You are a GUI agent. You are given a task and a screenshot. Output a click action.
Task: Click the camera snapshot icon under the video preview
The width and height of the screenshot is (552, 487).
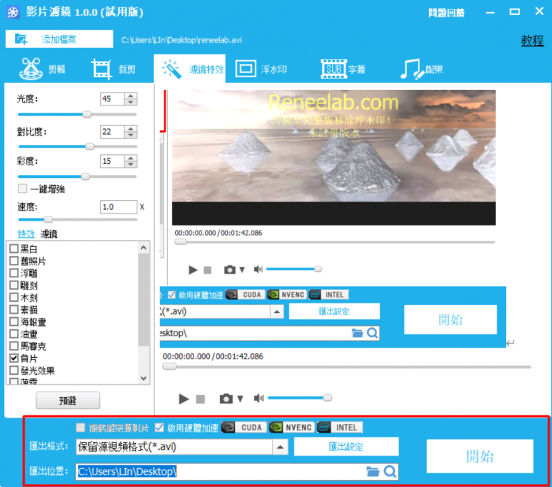pyautogui.click(x=229, y=270)
